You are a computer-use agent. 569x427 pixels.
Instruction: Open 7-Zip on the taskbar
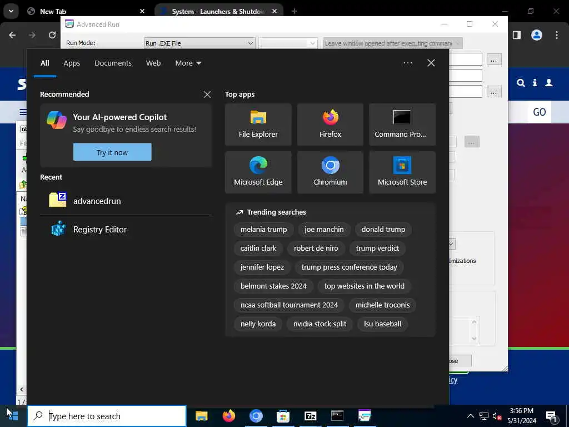pyautogui.click(x=310, y=416)
